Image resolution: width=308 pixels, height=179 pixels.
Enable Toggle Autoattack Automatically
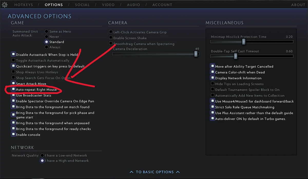click(13, 60)
